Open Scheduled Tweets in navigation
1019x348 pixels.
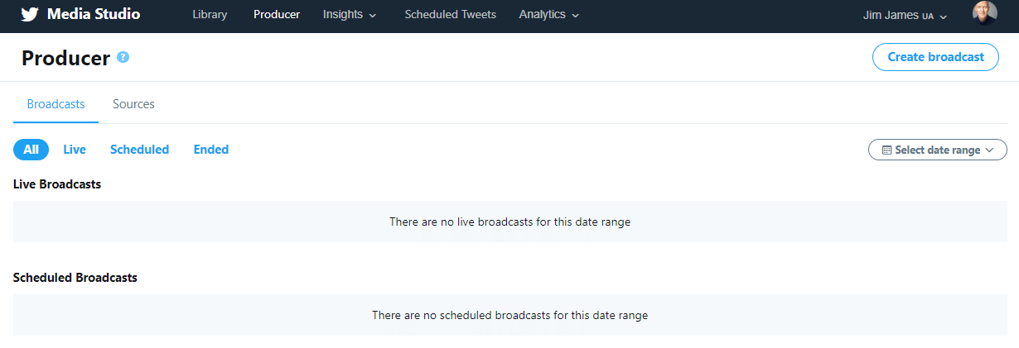click(451, 15)
